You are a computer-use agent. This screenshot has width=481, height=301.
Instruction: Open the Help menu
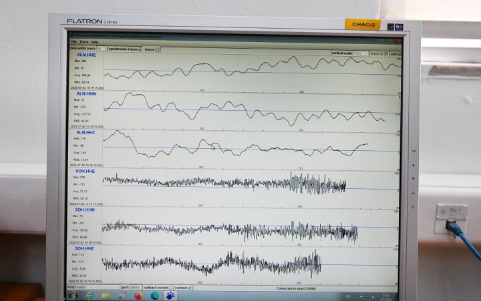click(95, 41)
